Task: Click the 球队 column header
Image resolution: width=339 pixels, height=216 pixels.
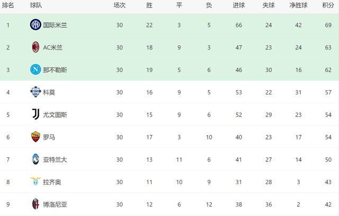Action: (36, 5)
